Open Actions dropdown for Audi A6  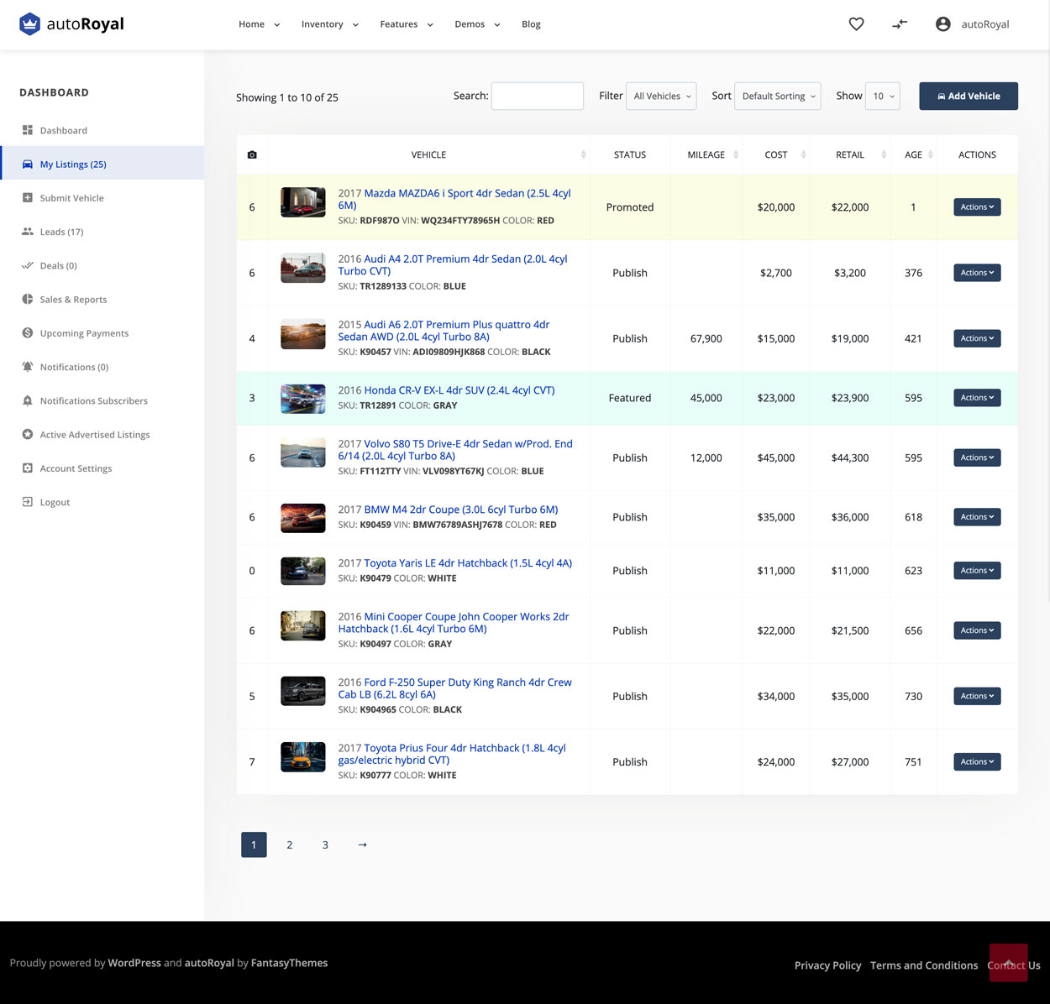pyautogui.click(x=977, y=338)
